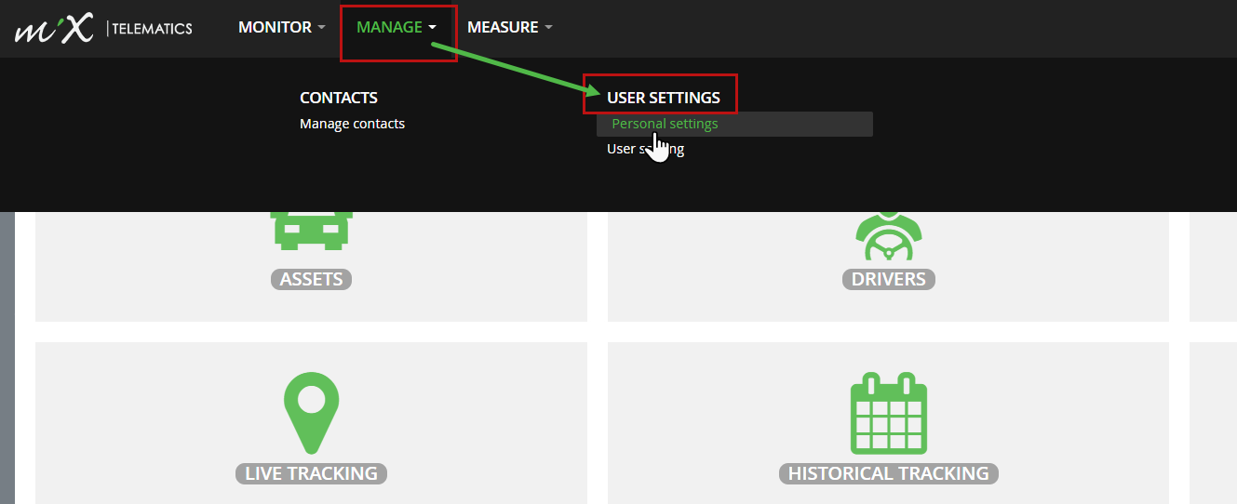Select Manage contacts
Viewport: 1237px width, 504px height.
pos(352,124)
